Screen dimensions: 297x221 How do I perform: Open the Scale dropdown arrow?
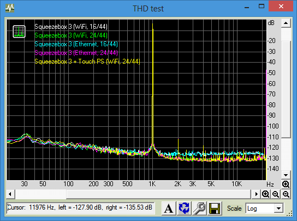278,208
